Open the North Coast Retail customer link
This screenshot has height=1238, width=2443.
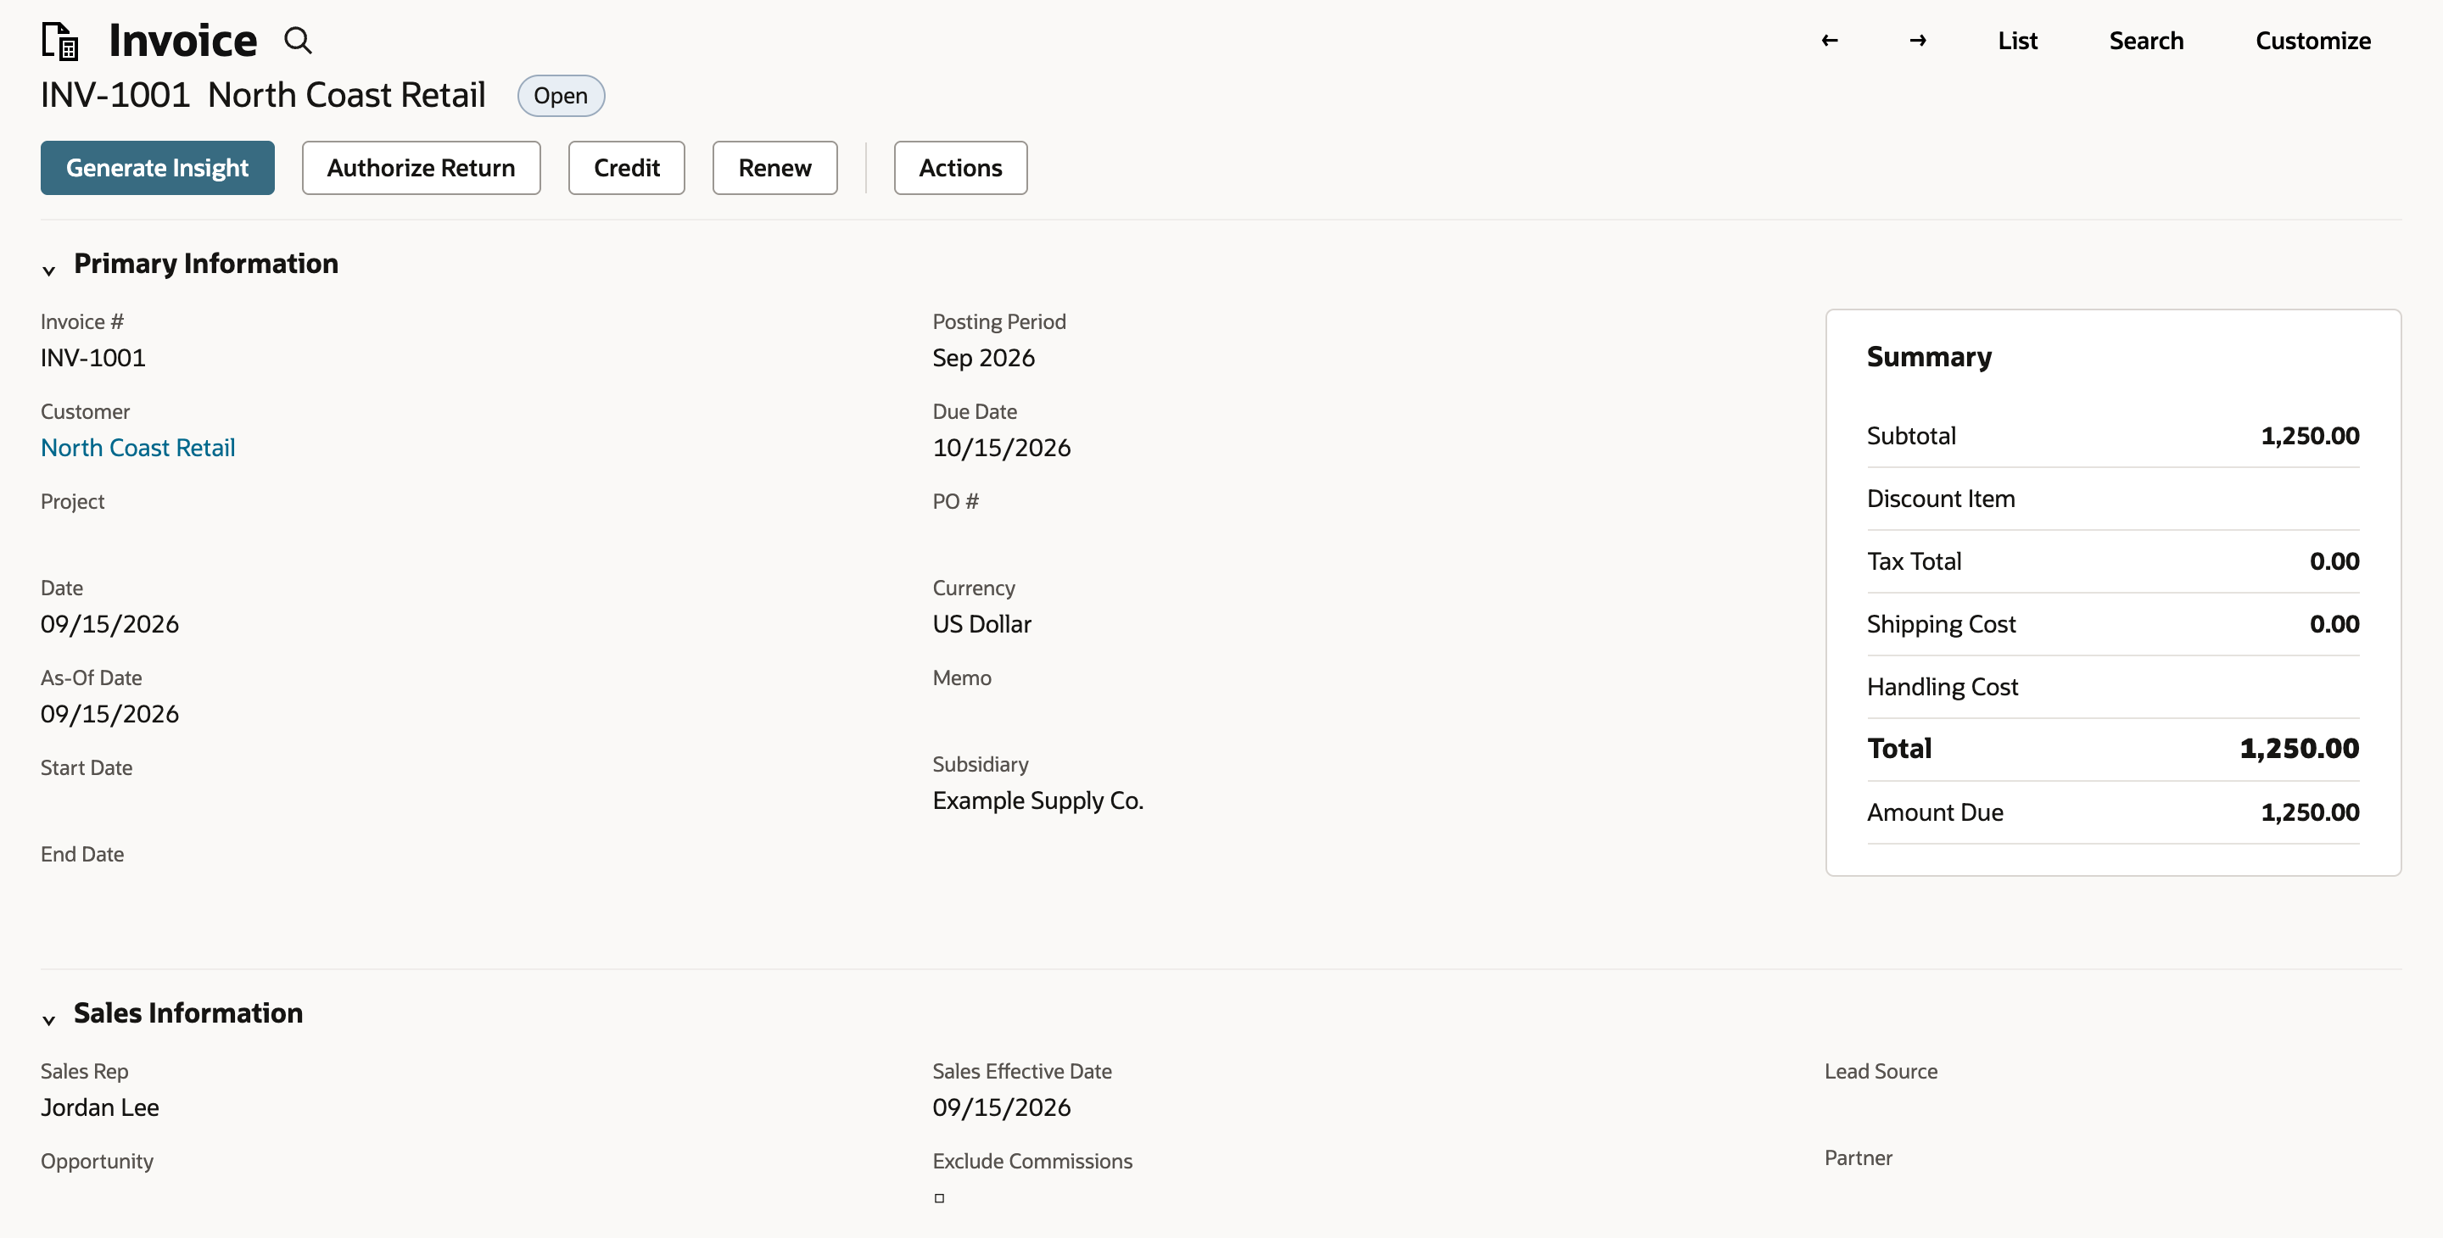click(x=137, y=448)
